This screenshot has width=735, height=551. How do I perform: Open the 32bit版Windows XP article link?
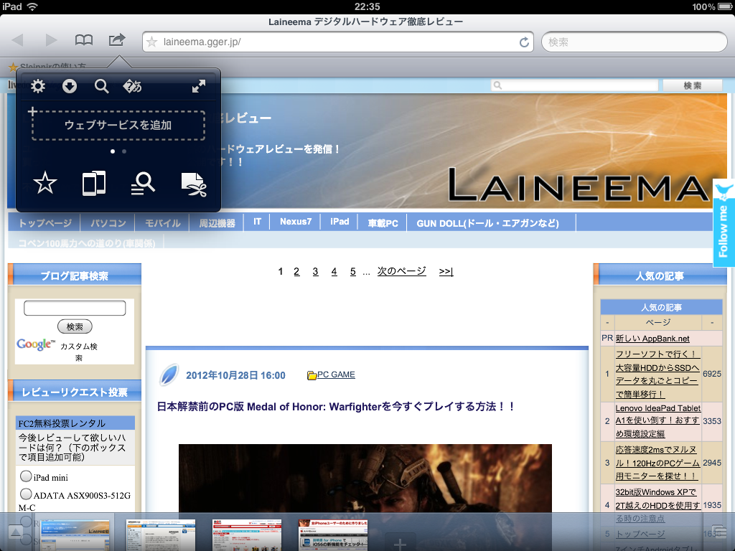tap(658, 505)
